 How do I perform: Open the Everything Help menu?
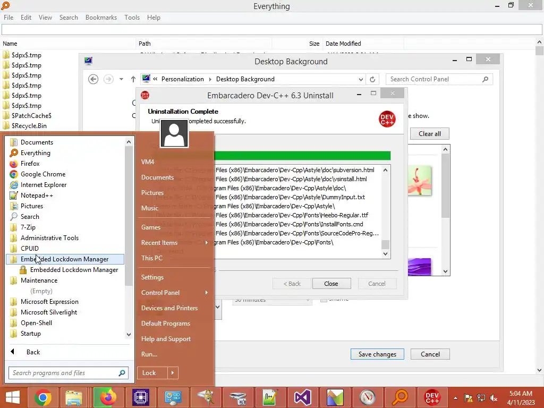click(154, 18)
